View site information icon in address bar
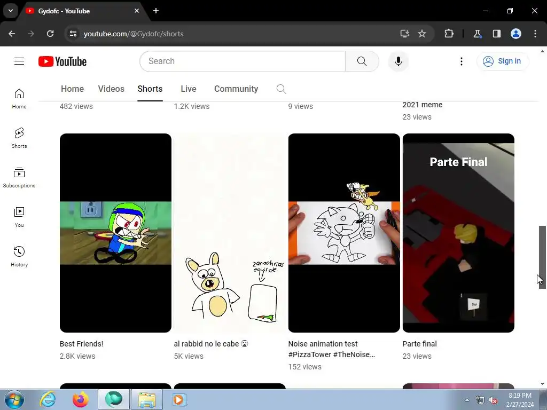 coord(73,34)
